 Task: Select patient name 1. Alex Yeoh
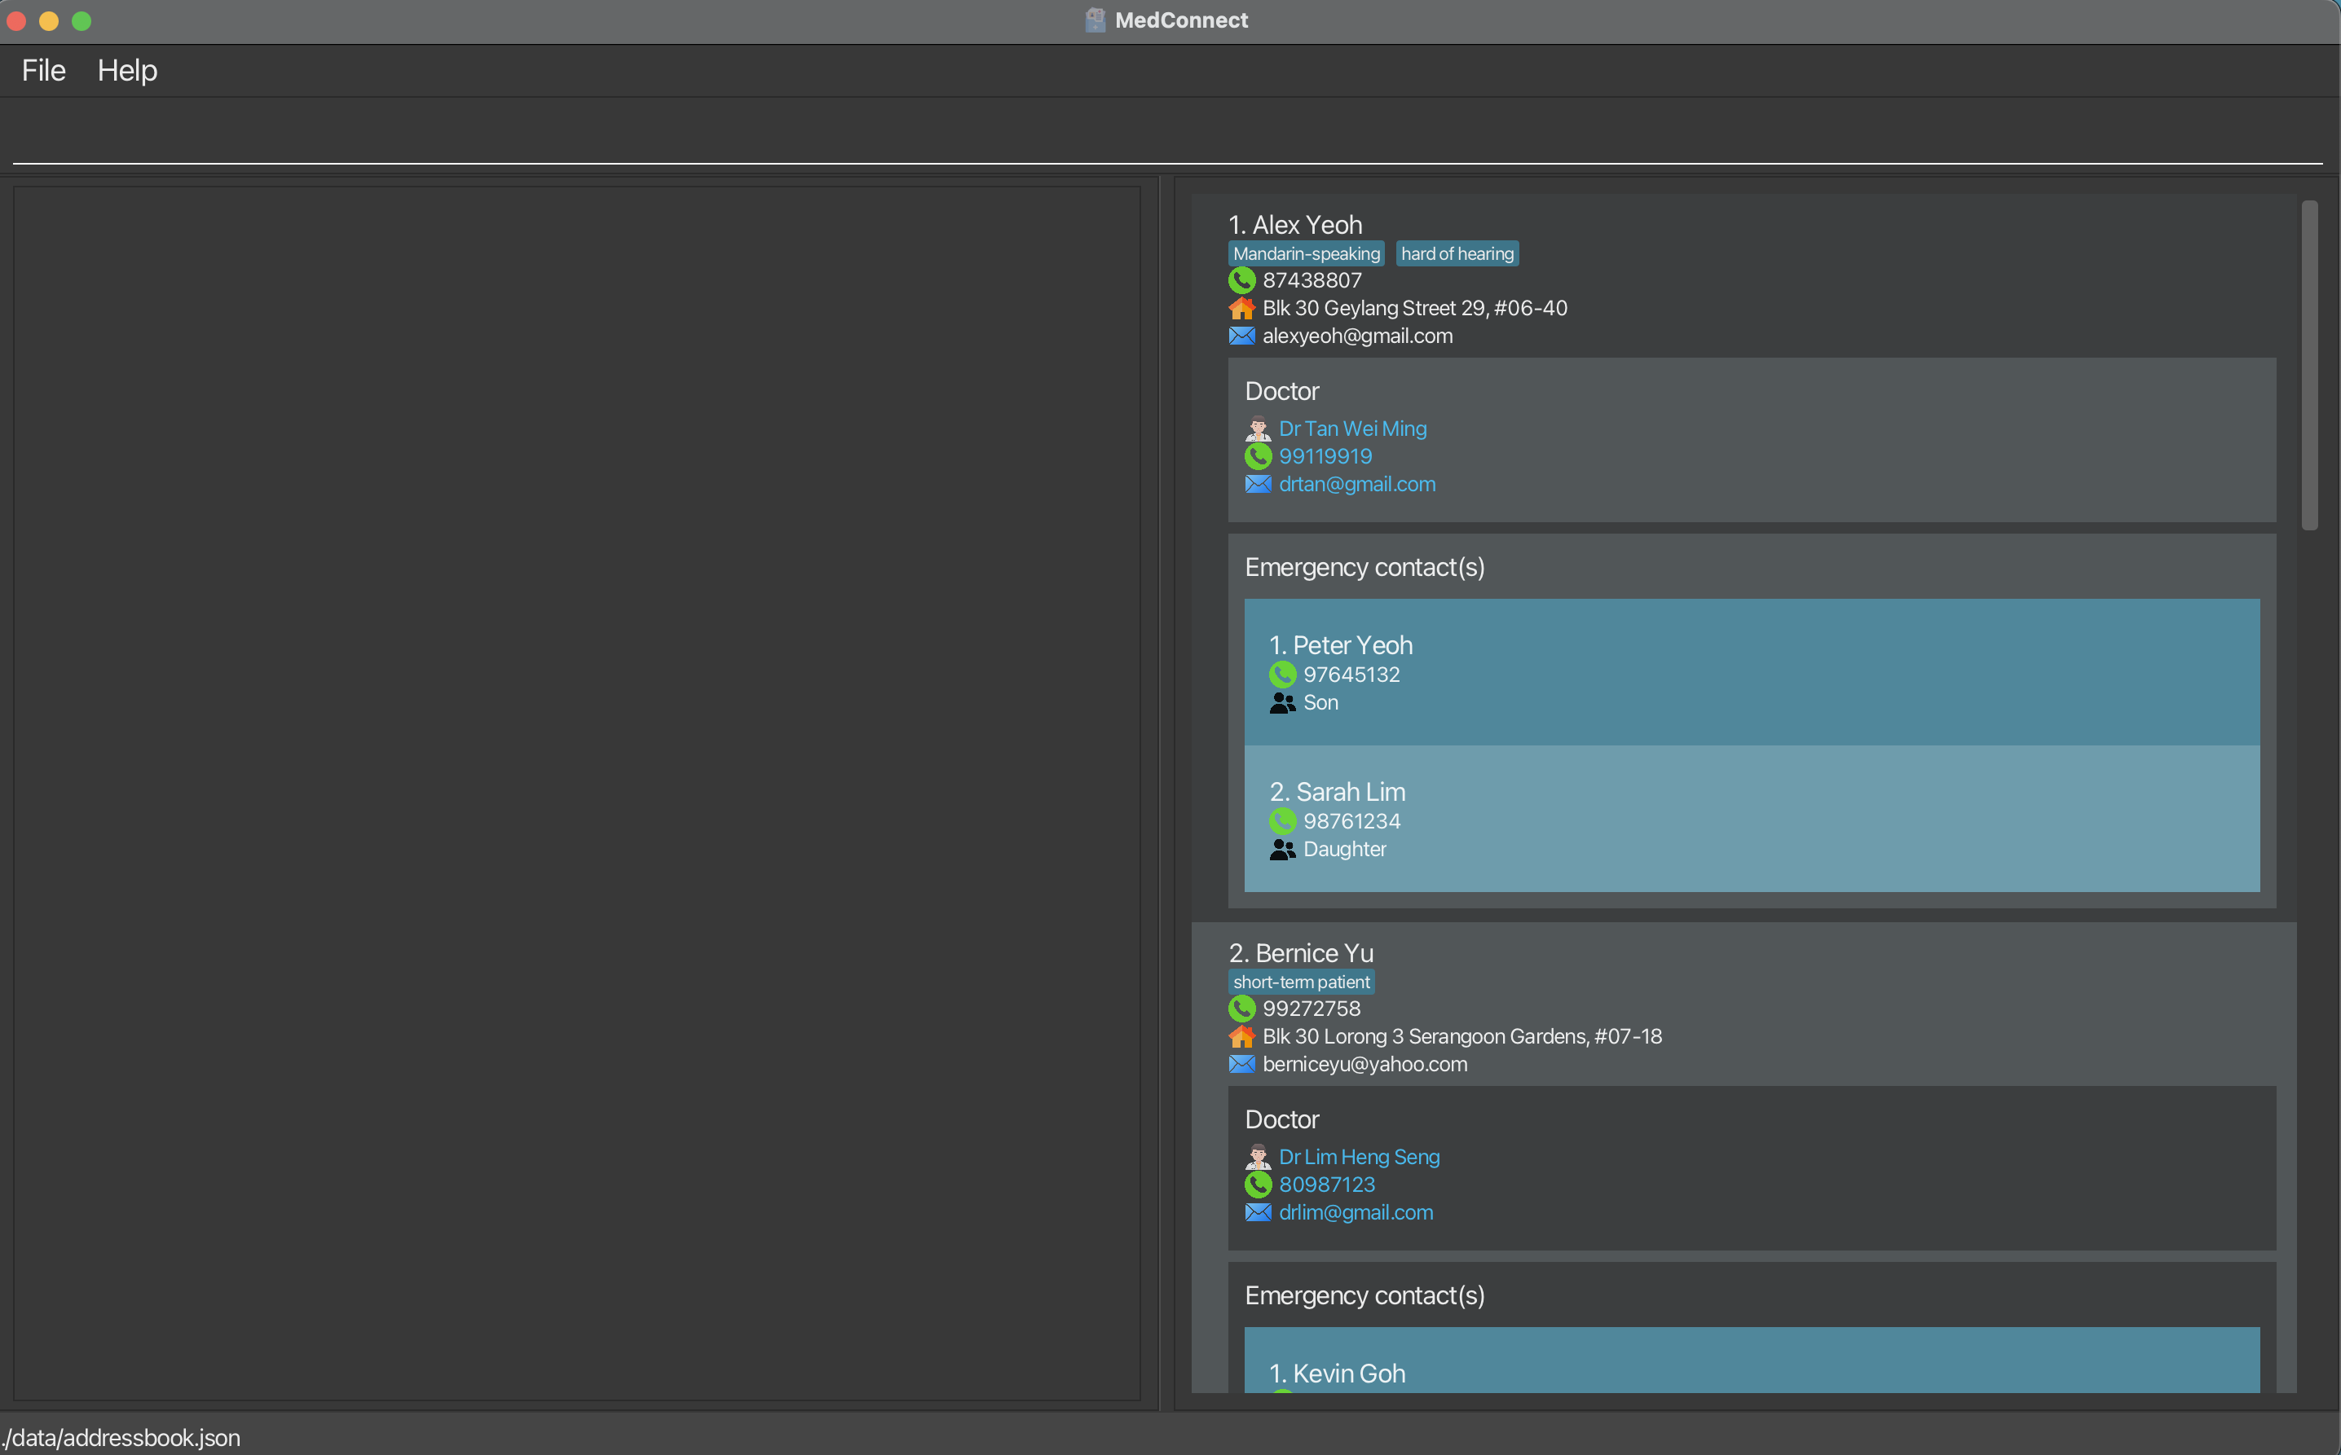[x=1296, y=225]
